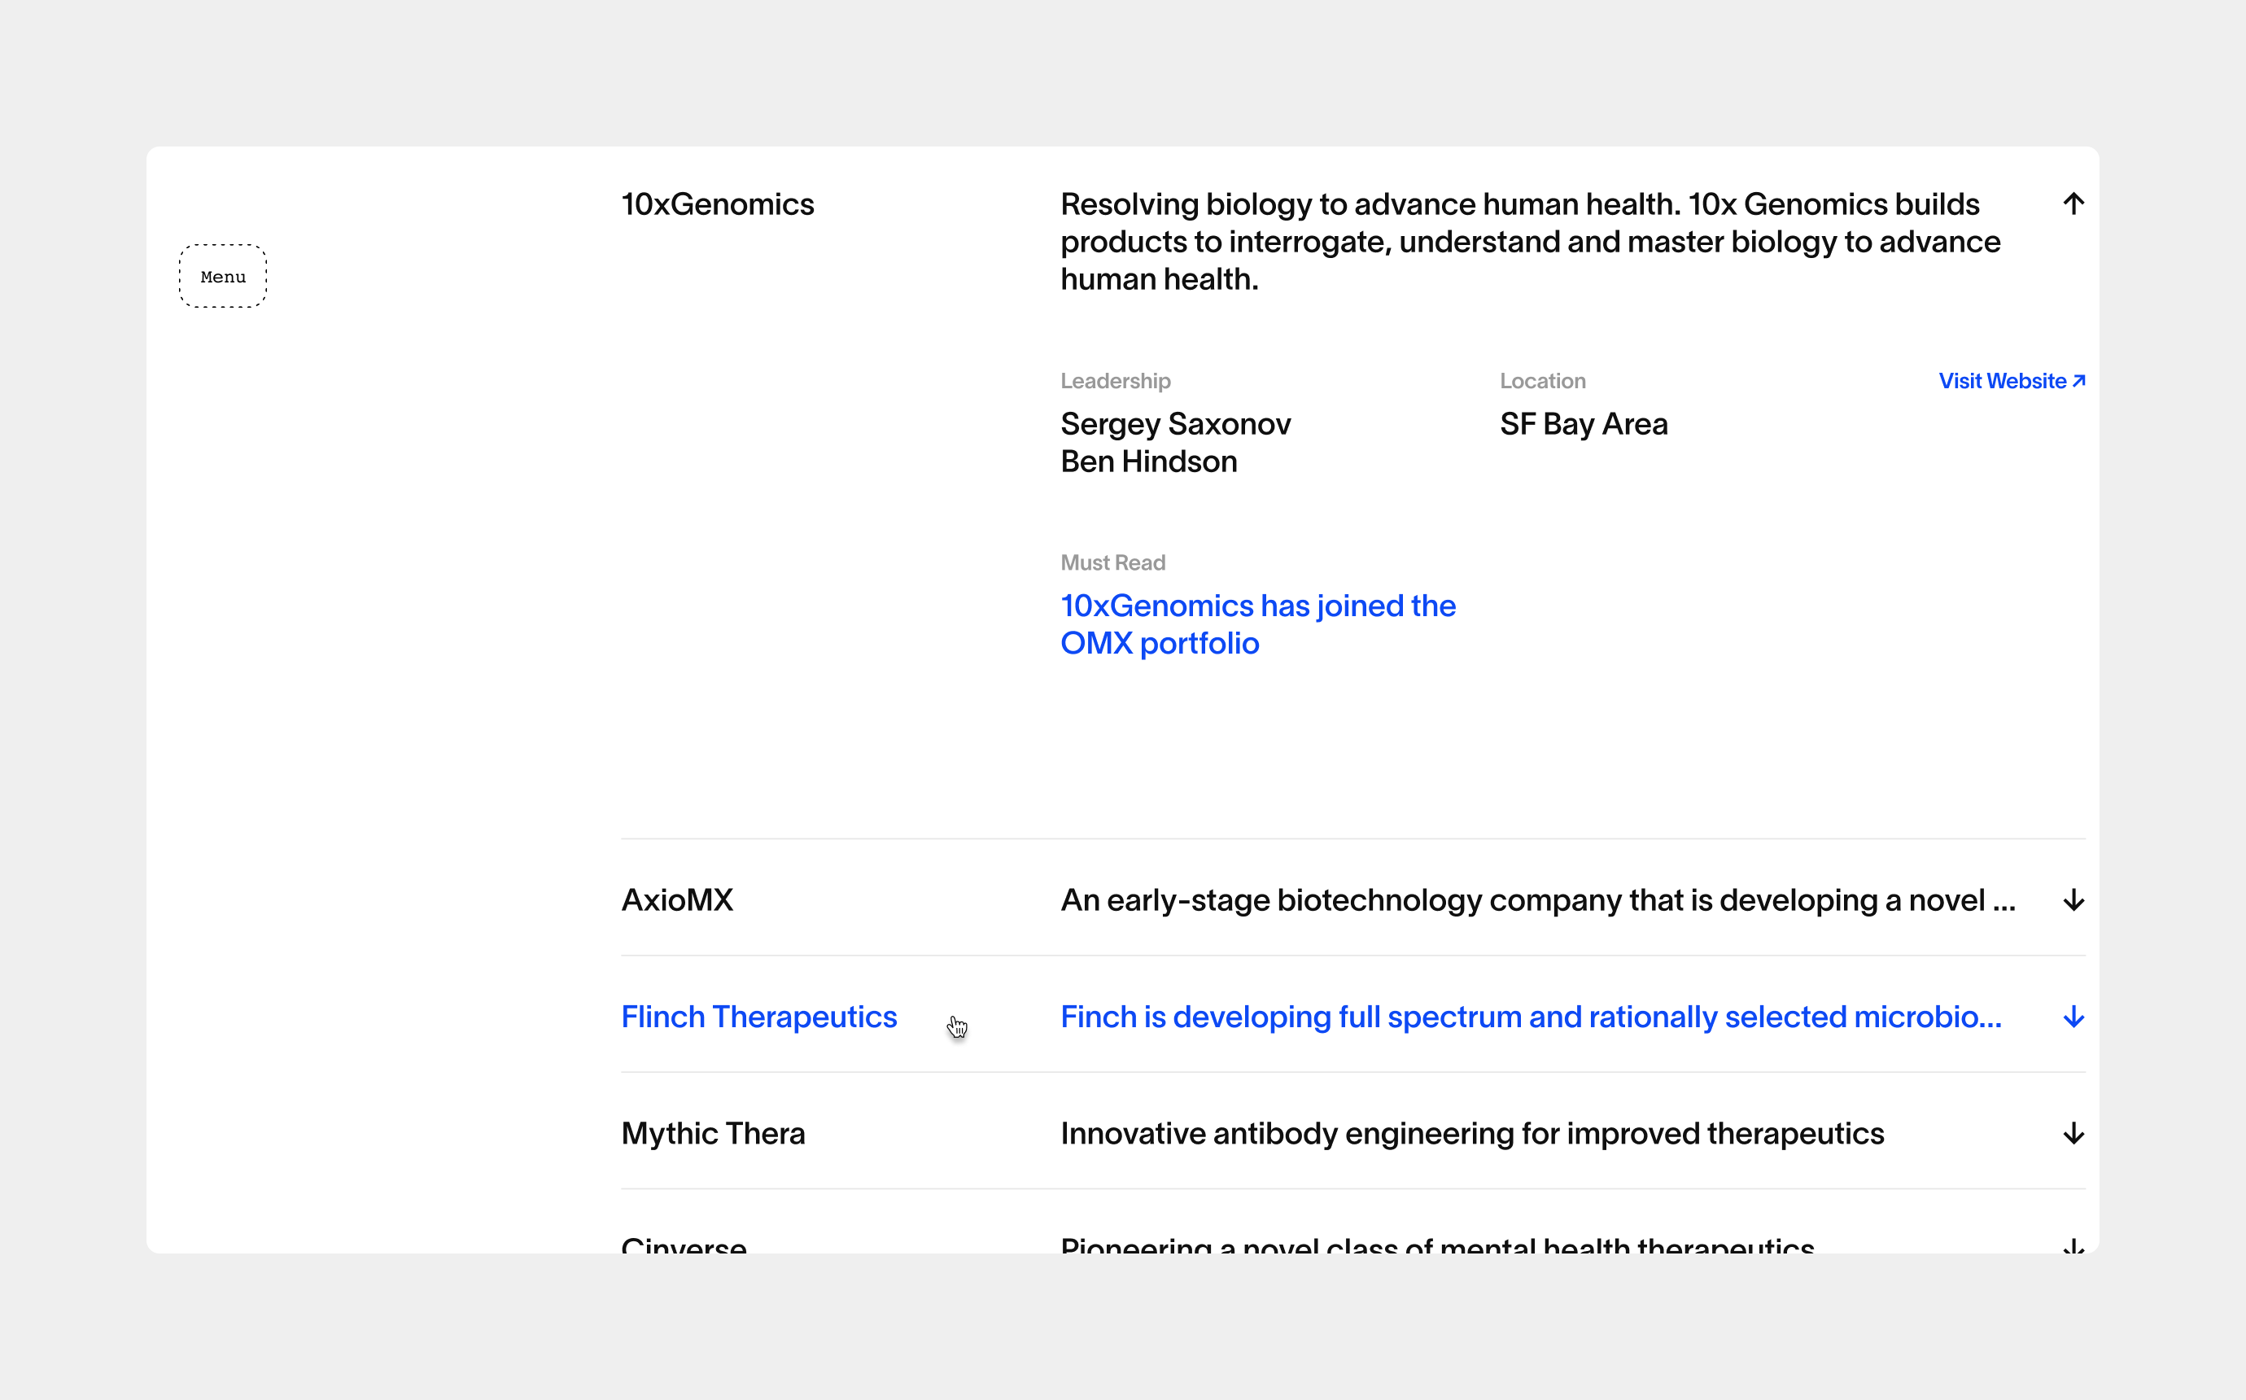Collapse the 10xGenomics row with up arrow

2073,203
